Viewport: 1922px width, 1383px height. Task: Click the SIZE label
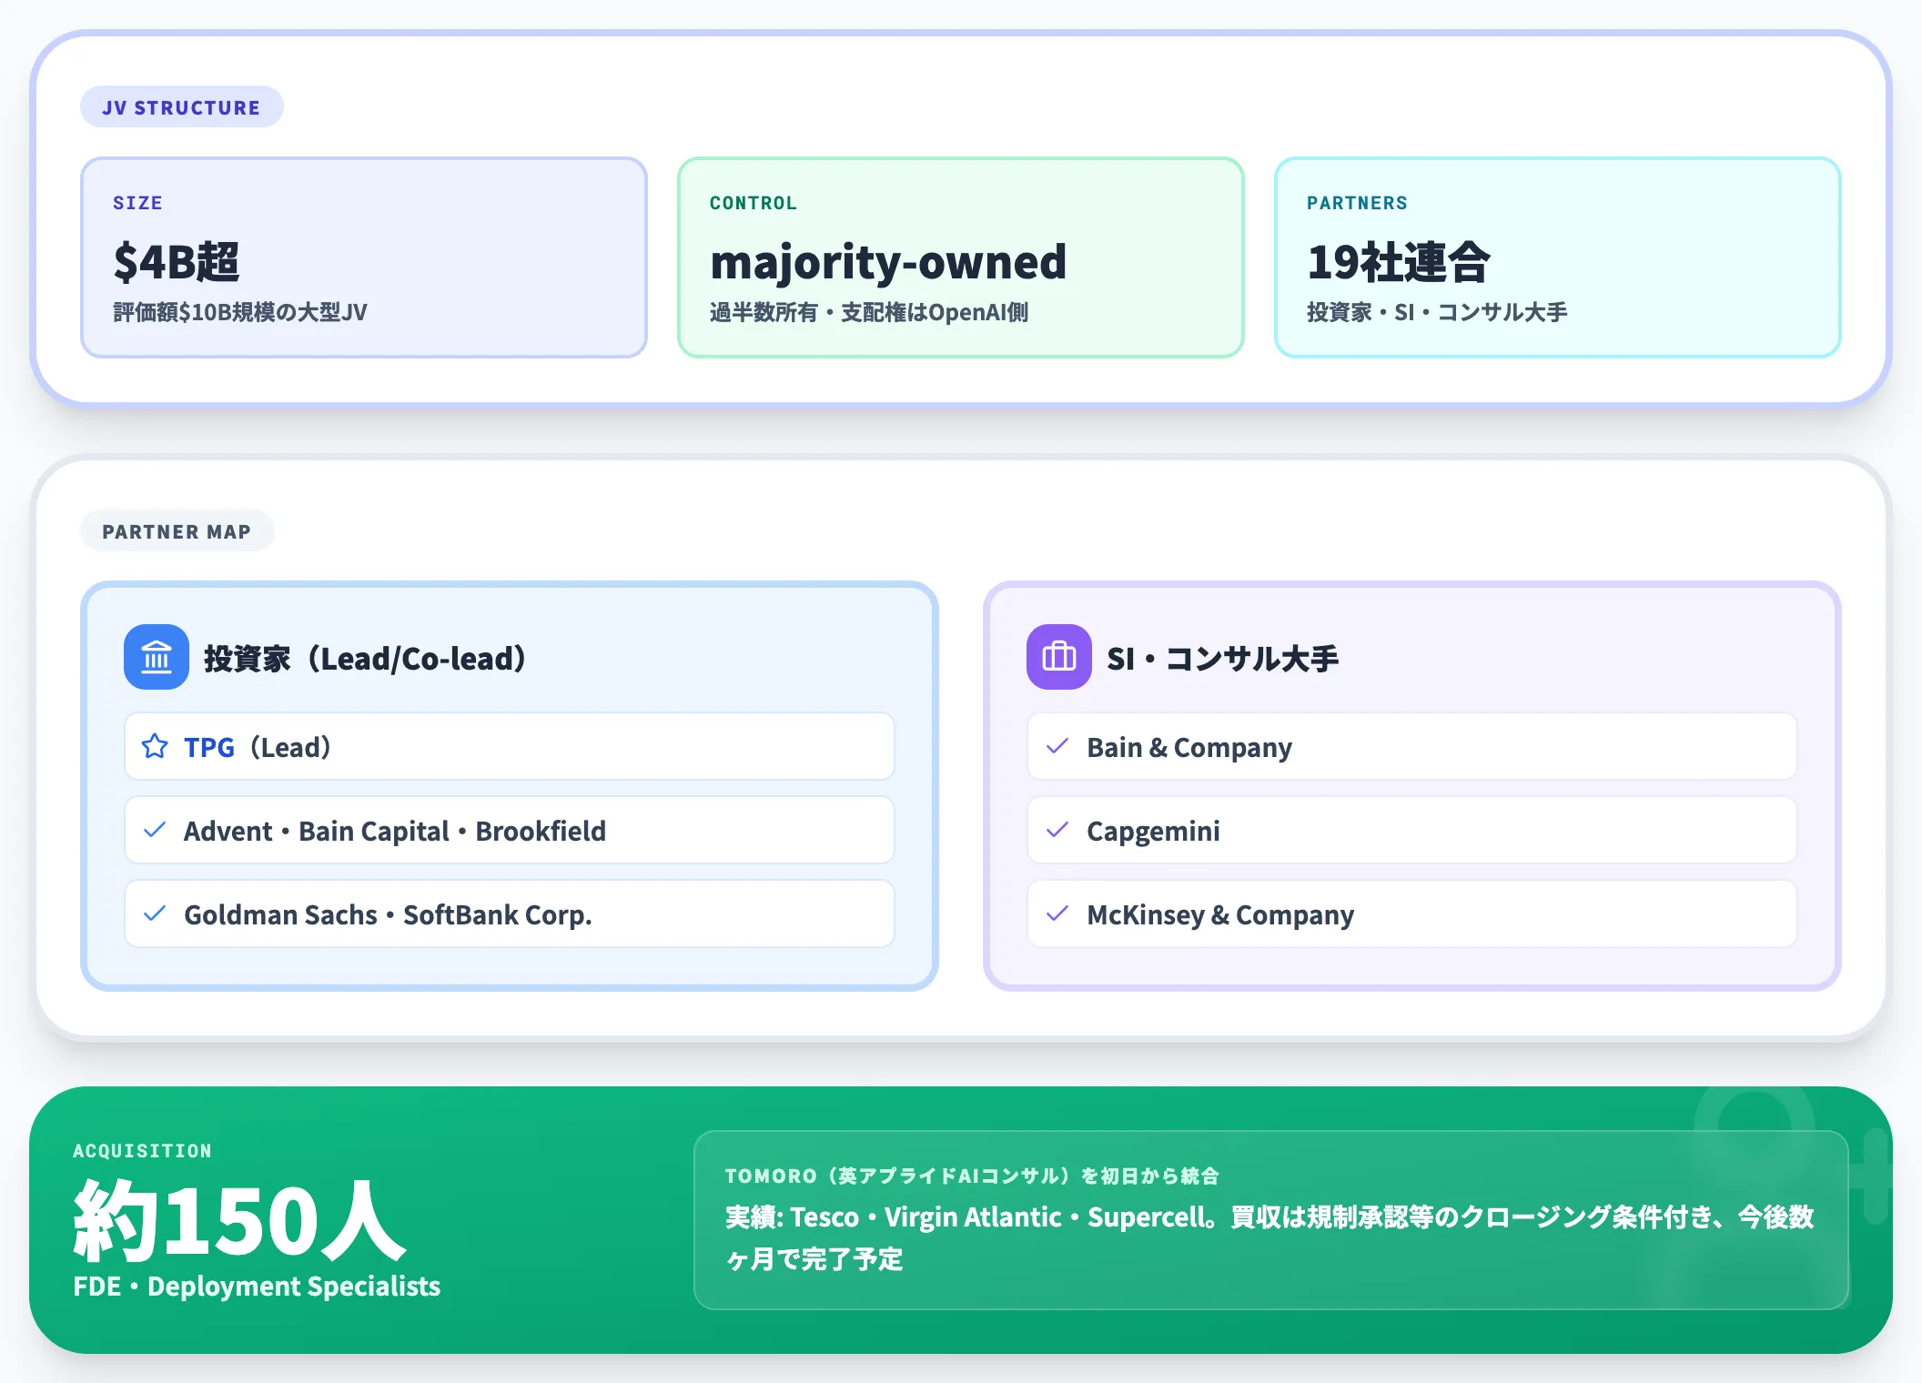tap(137, 203)
